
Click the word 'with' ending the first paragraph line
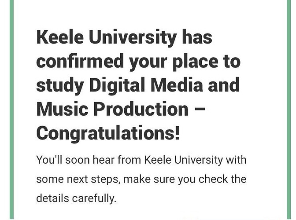[237, 160]
